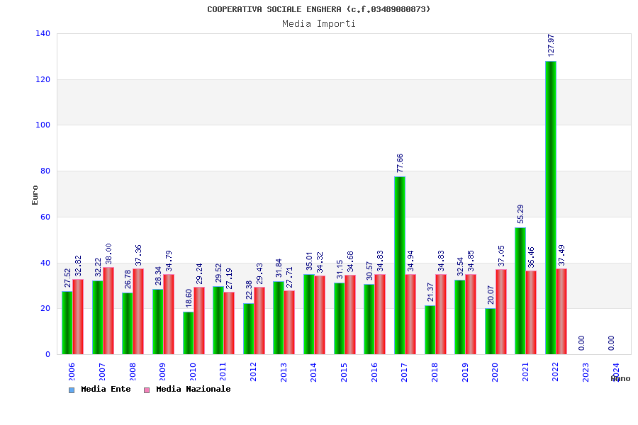Click the Media Ente legend color swatch
This screenshot has height=425, width=638.
pos(72,390)
